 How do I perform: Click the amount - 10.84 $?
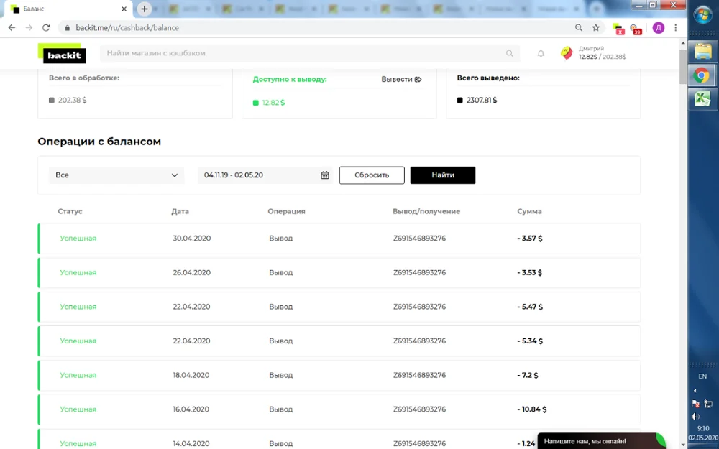coord(532,409)
